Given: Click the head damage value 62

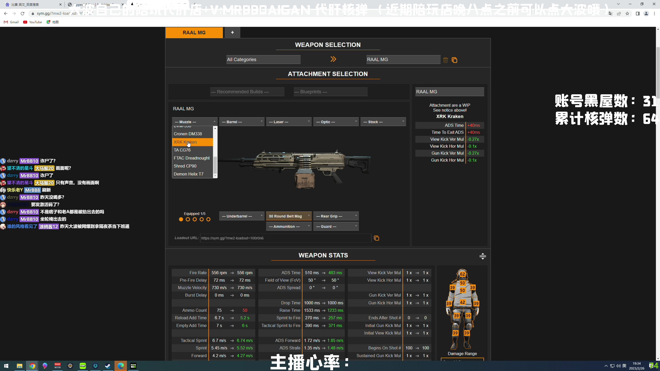Looking at the screenshot, I should click(x=463, y=274).
